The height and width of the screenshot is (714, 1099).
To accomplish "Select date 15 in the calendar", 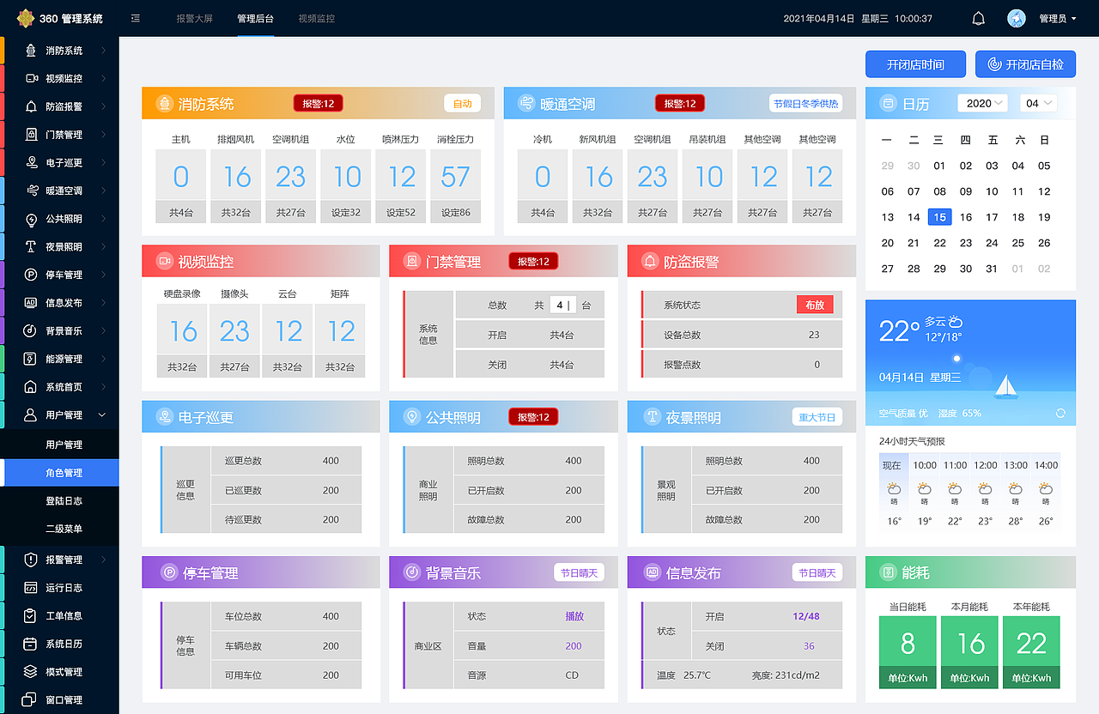I will tap(939, 217).
